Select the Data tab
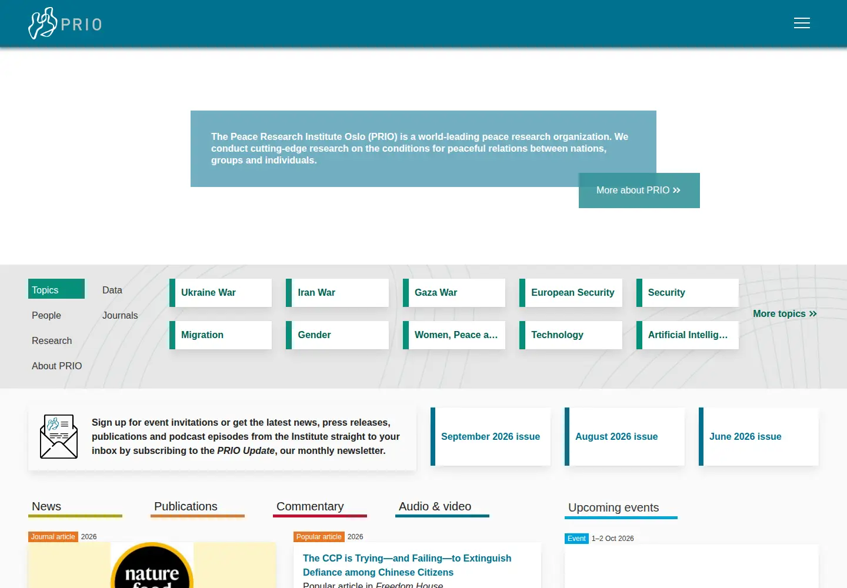The width and height of the screenshot is (847, 588). coord(112,290)
